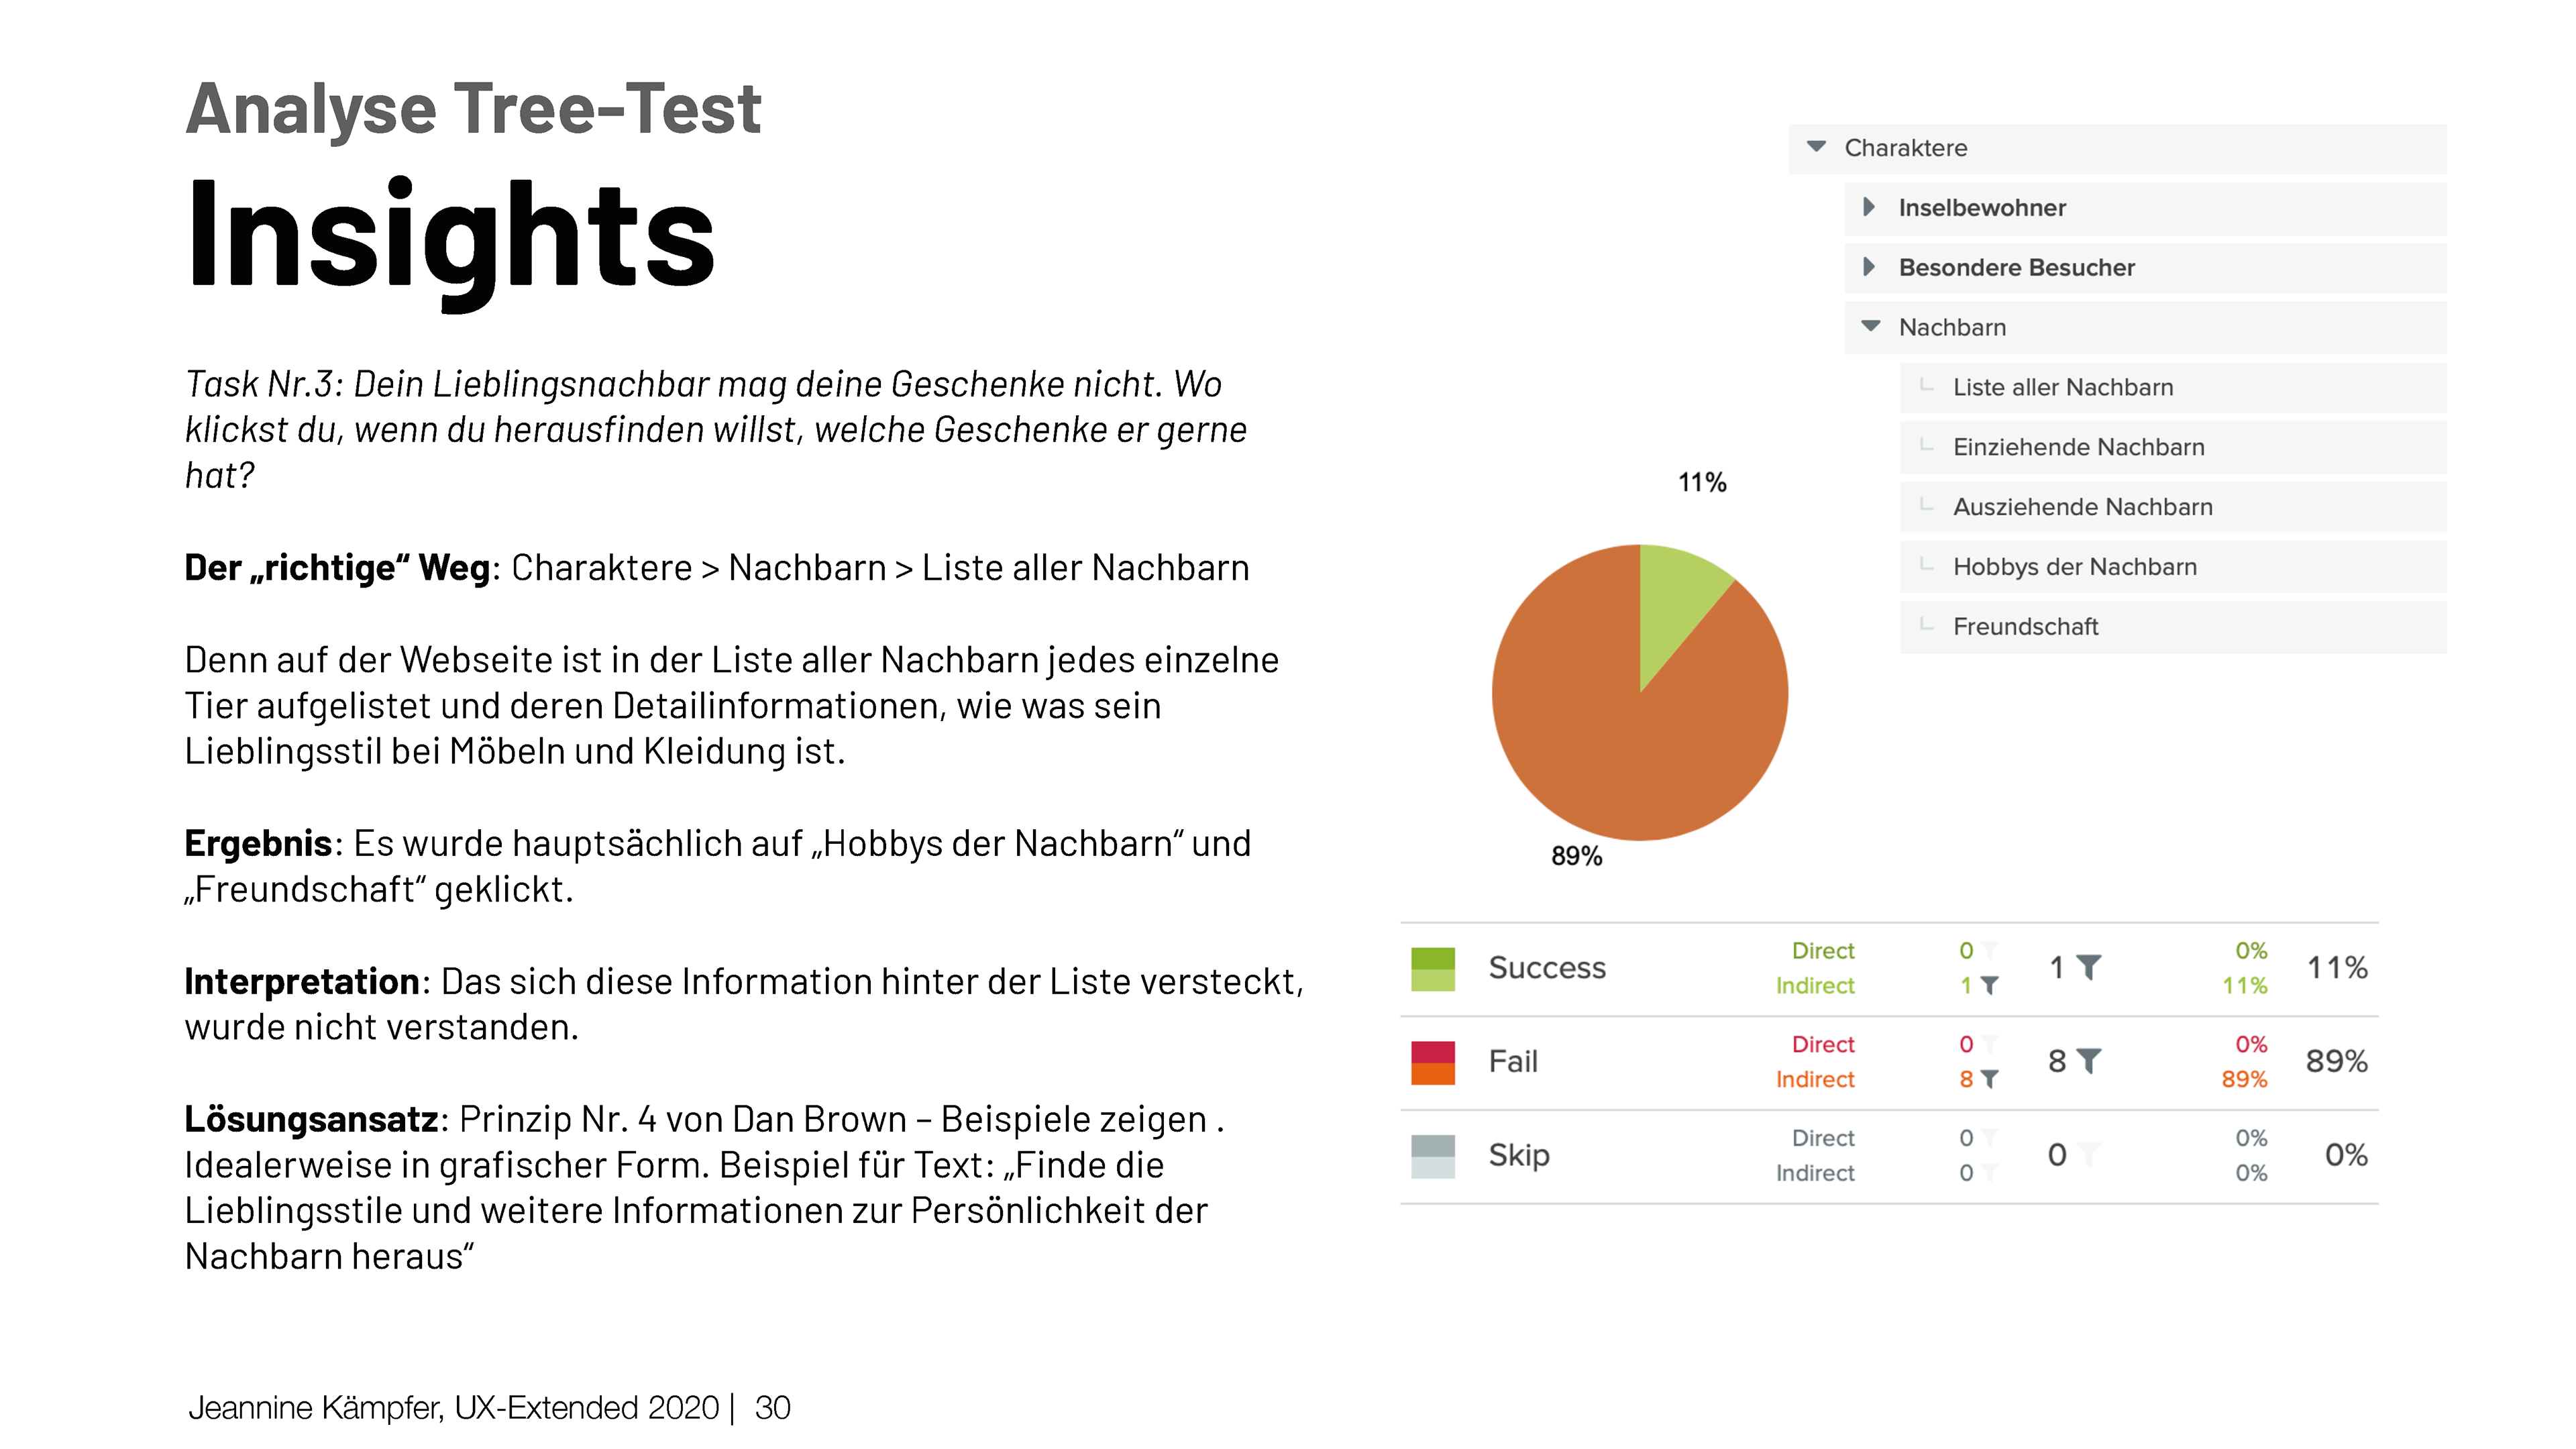The height and width of the screenshot is (1449, 2576).
Task: Collapse the Charaktere tree node
Action: tap(1817, 147)
